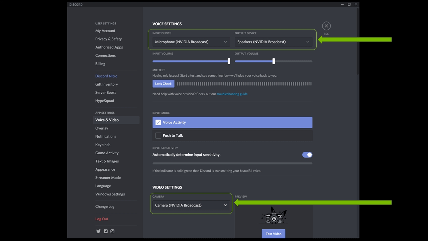This screenshot has width=428, height=241.
Task: Open the Input Device dropdown
Action: [x=191, y=42]
